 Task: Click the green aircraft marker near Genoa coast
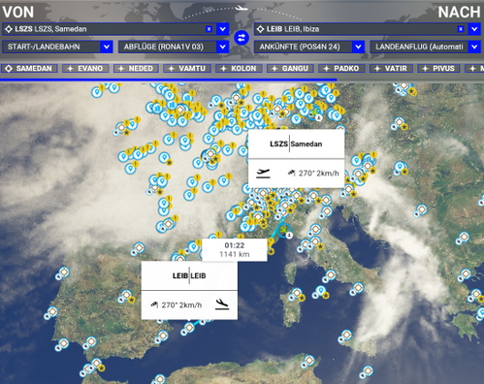283,230
